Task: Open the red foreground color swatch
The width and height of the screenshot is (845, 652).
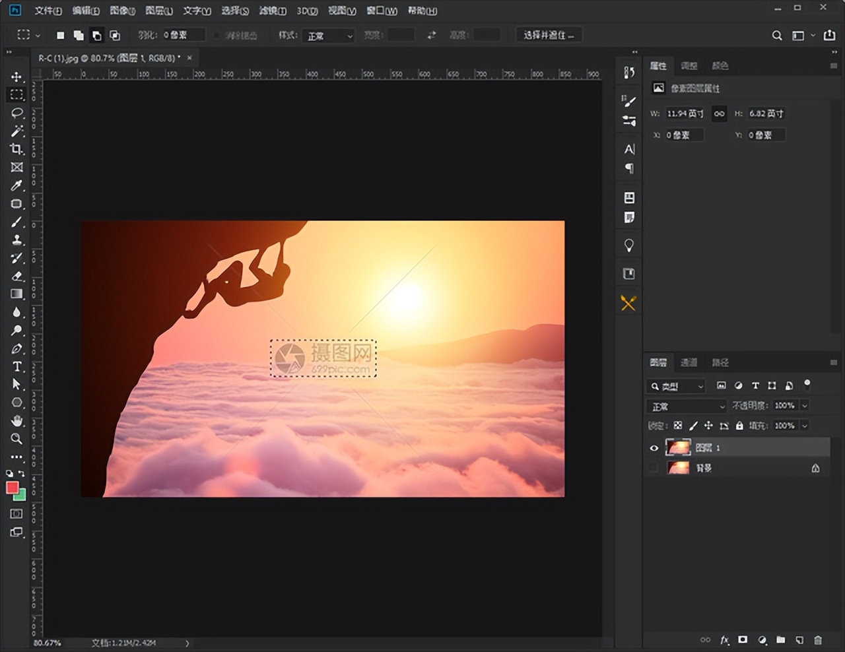Action: tap(12, 488)
